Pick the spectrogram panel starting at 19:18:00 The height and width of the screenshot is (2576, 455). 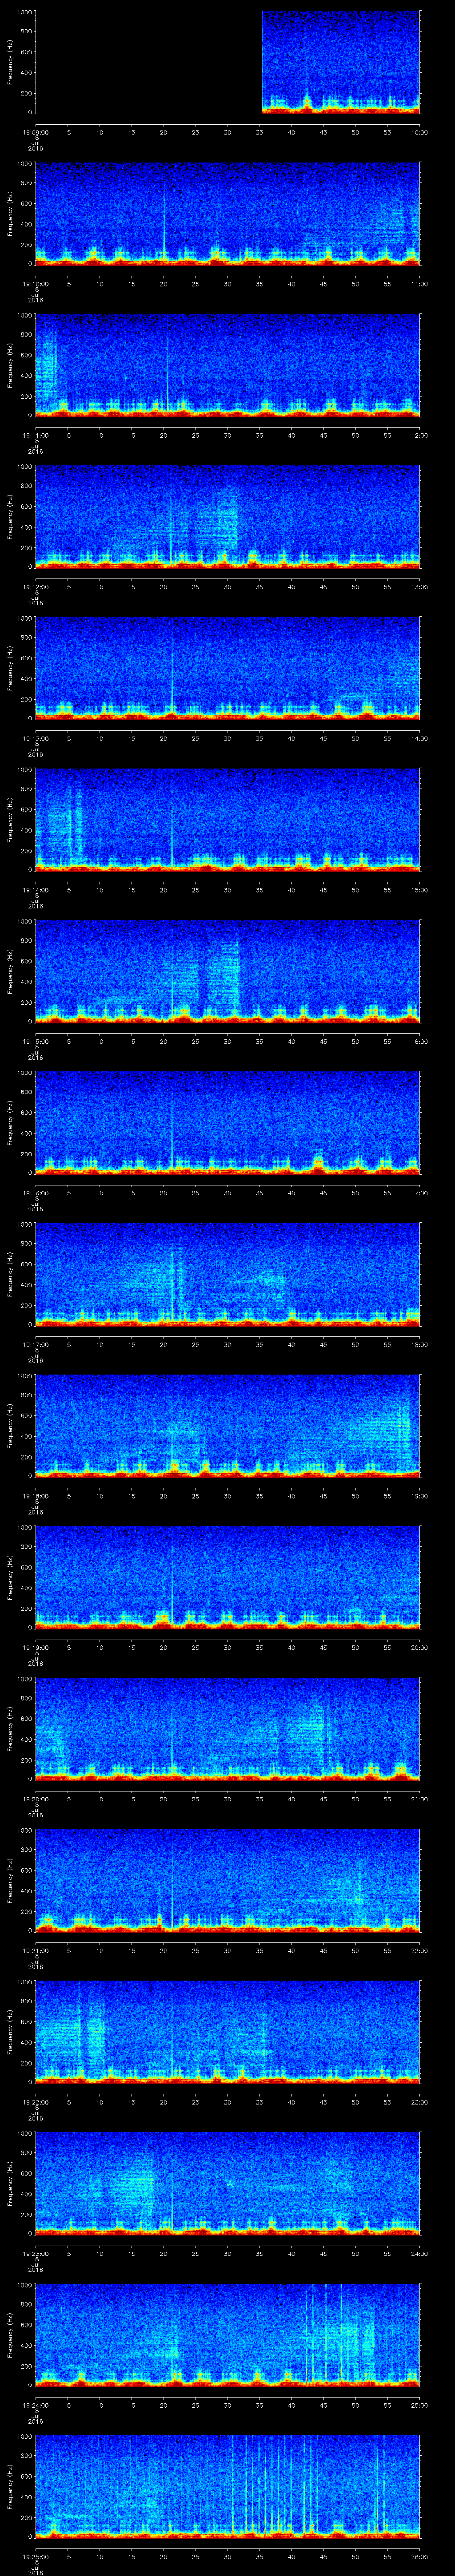[227, 1425]
